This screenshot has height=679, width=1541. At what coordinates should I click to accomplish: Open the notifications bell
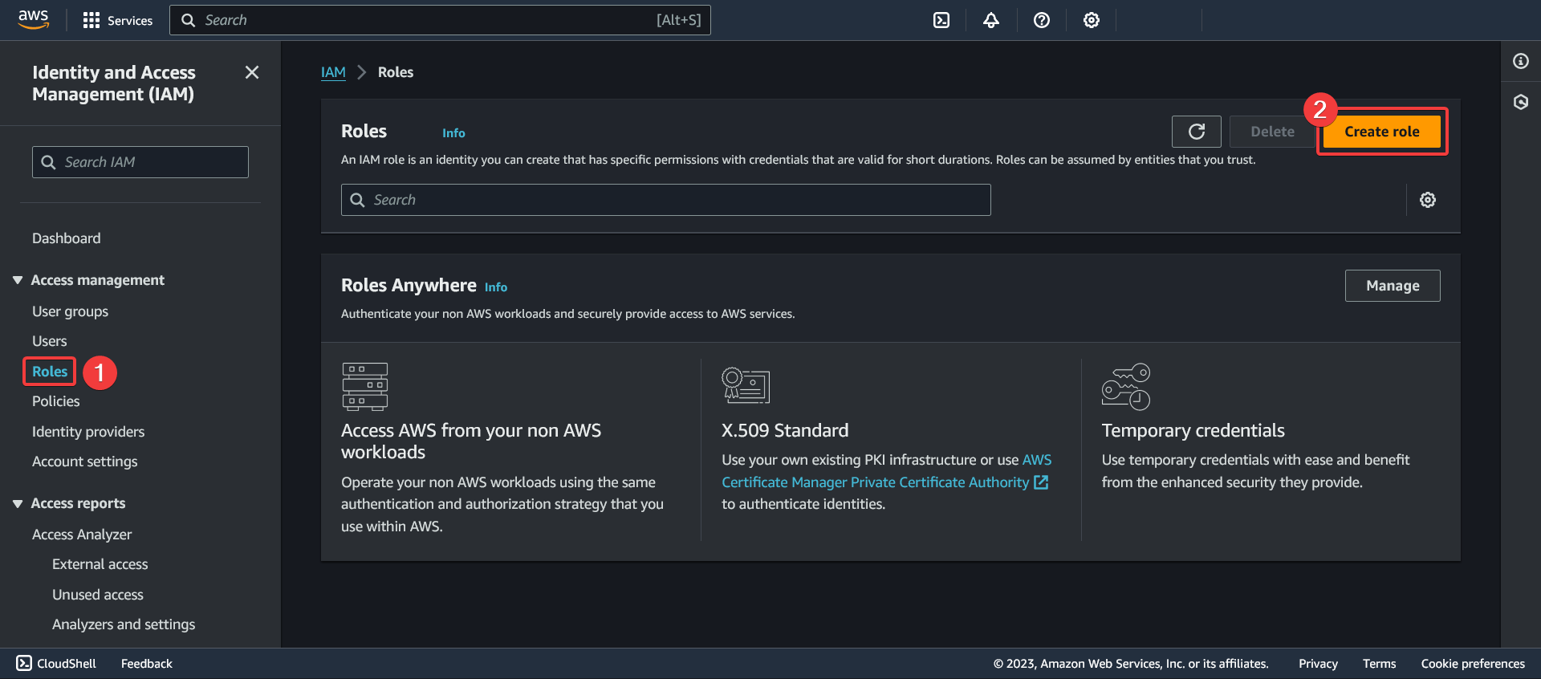(x=991, y=20)
